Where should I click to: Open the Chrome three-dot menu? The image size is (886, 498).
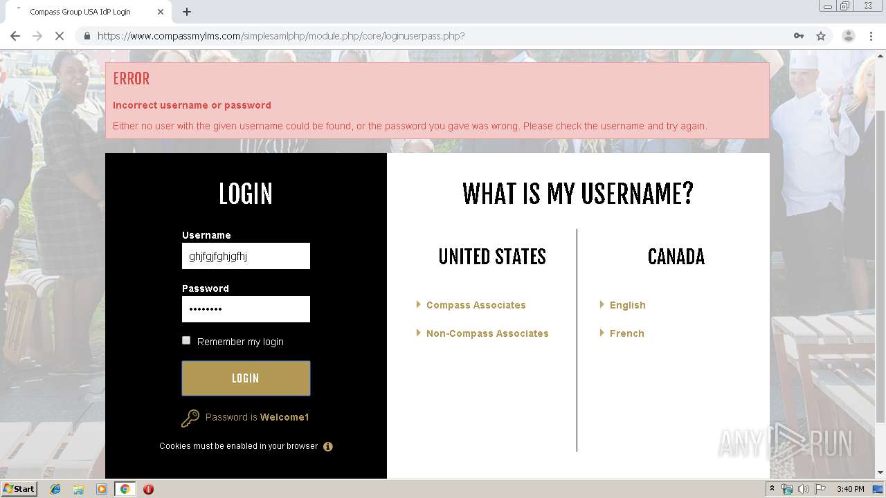pos(871,36)
